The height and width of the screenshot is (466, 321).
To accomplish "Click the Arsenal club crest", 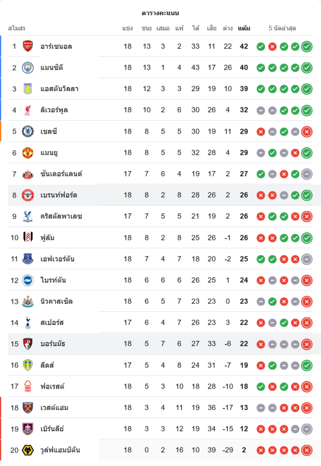I will tap(28, 46).
